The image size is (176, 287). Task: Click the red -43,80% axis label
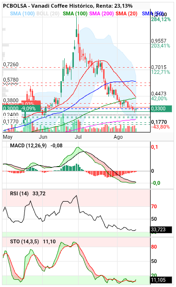click(x=160, y=127)
